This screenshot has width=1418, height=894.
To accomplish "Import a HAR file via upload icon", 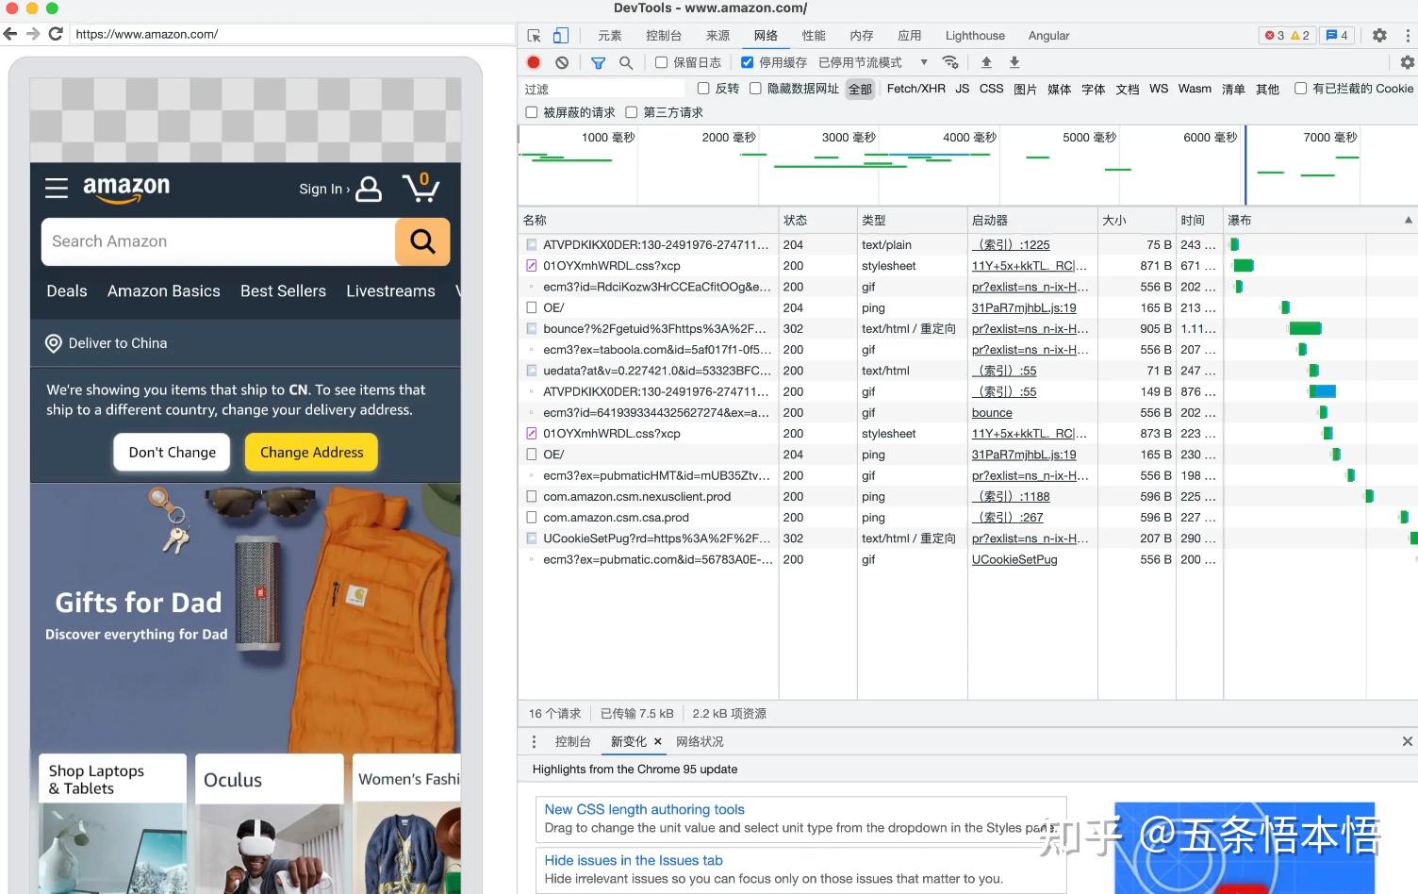I will pyautogui.click(x=986, y=62).
